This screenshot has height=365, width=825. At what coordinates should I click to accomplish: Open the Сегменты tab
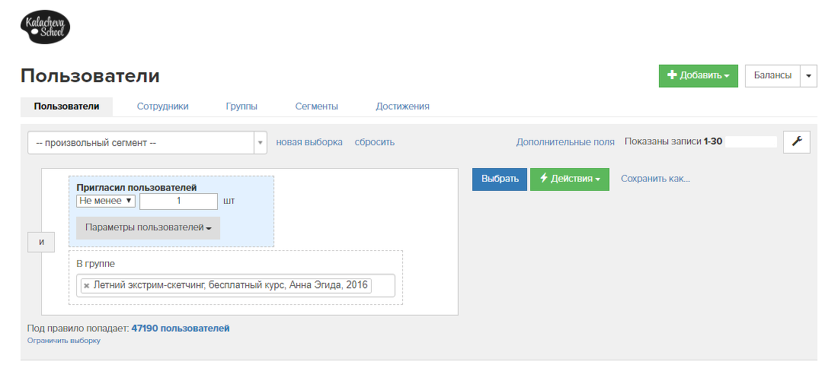[x=316, y=106]
